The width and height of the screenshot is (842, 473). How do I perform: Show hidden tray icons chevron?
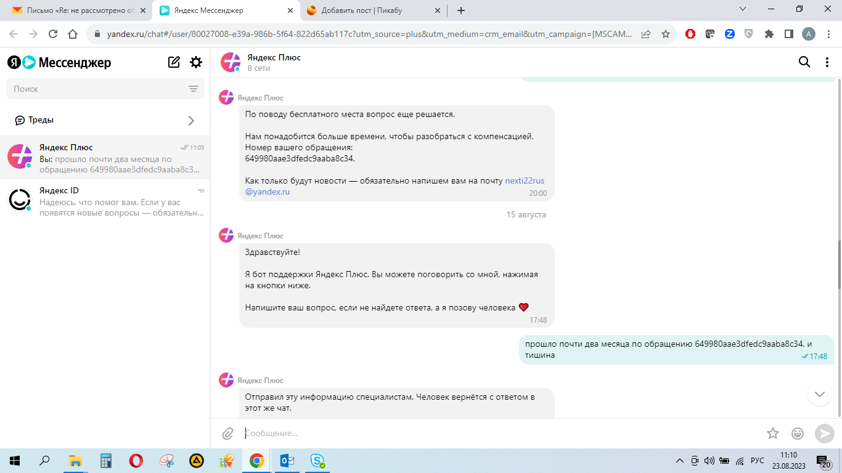click(x=680, y=461)
